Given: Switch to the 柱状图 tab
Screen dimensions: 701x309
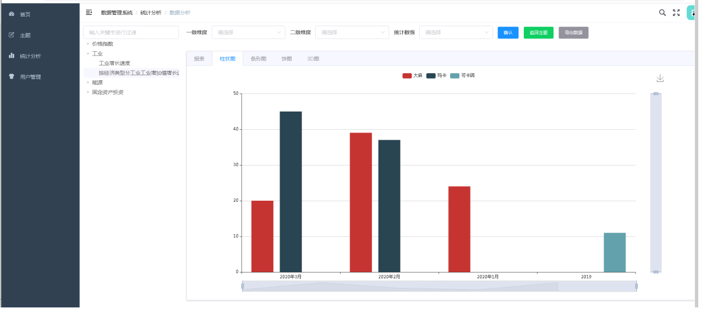Looking at the screenshot, I should coord(227,58).
